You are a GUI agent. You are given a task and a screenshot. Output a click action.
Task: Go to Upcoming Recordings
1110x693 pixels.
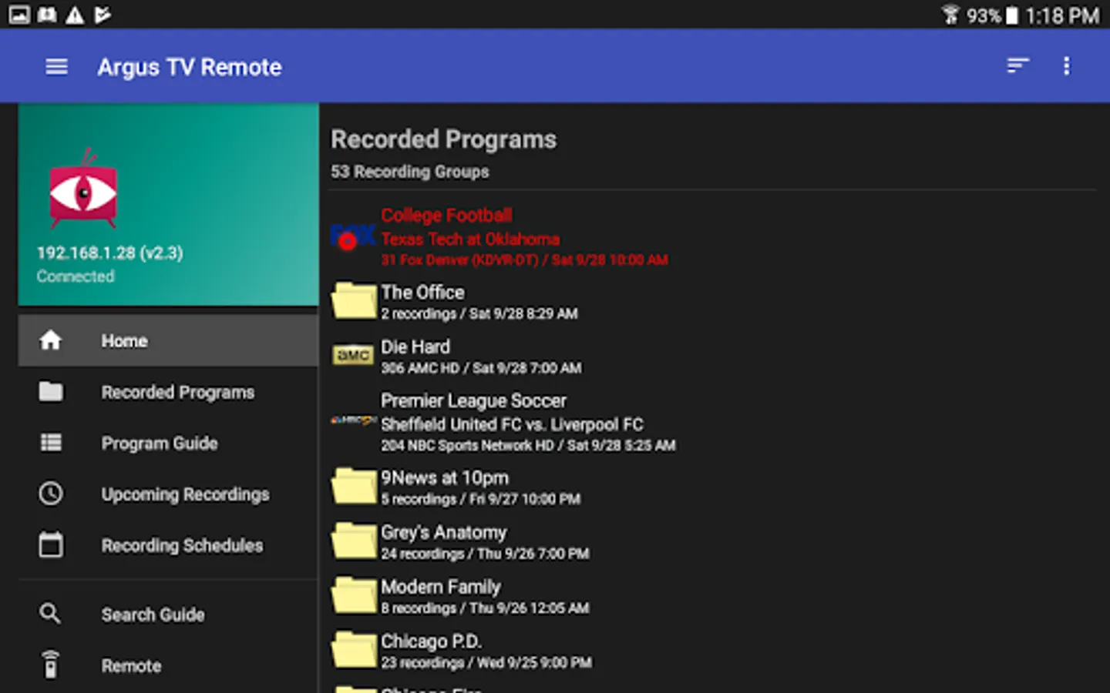point(168,494)
